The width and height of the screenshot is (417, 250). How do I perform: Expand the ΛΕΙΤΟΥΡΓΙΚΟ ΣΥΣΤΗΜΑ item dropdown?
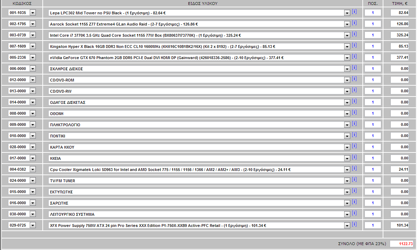pyautogui.click(x=347, y=214)
